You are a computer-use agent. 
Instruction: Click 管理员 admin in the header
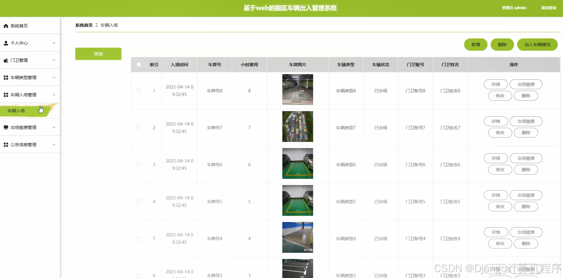coord(514,8)
